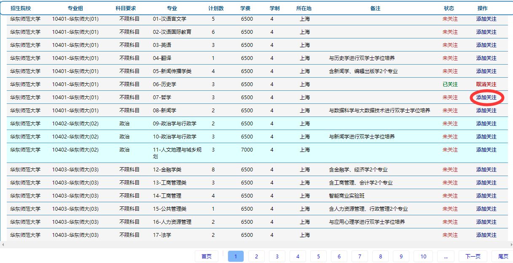Screen dimensions: 513x263
Task: Click note 与应用心理学进行双学士学位培养
Action: (x=367, y=222)
